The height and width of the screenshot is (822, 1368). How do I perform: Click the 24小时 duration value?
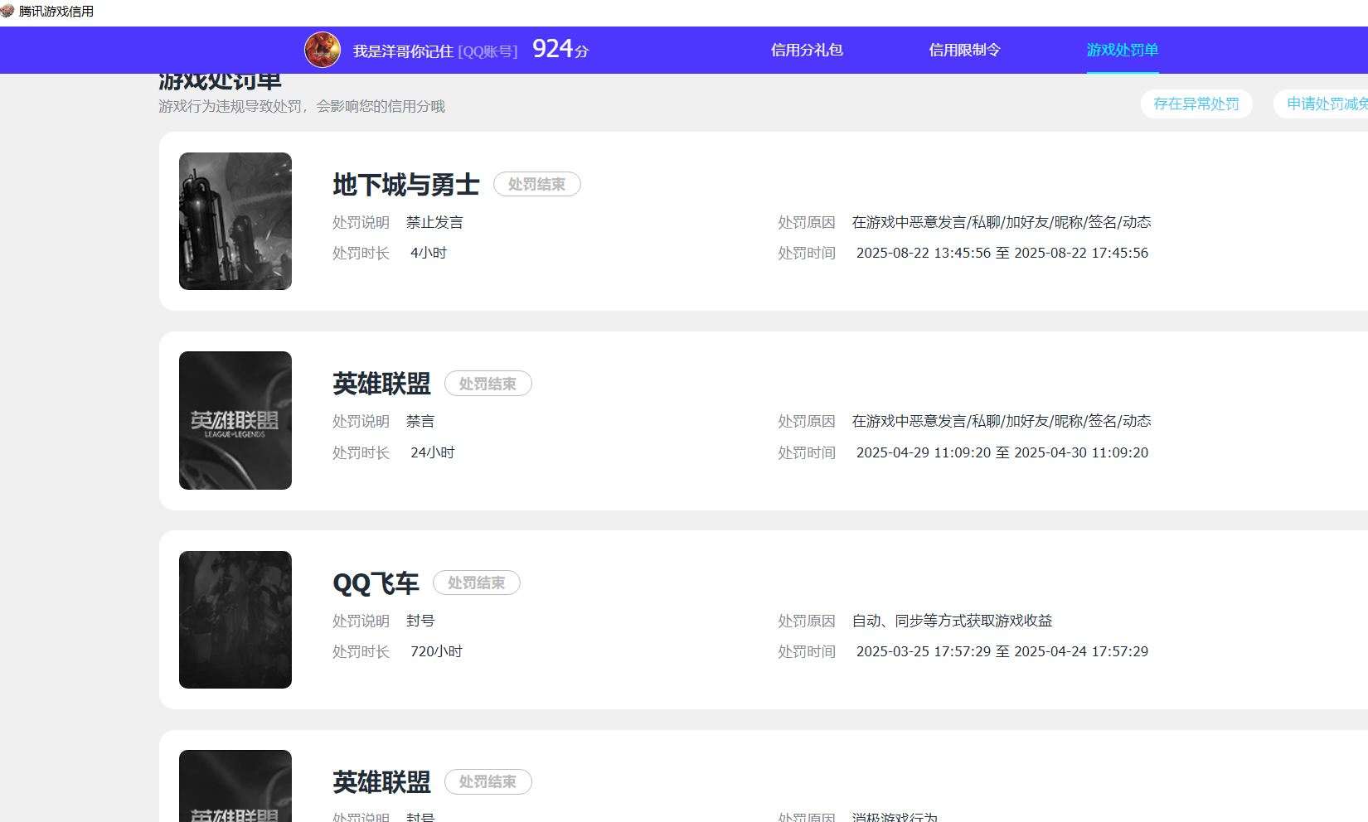tap(433, 452)
